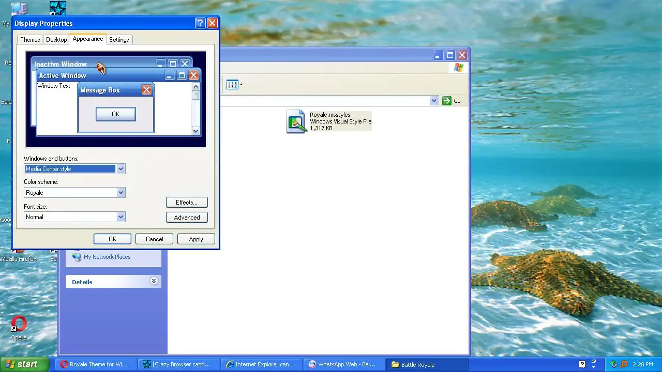
Task: Switch to Royale Theme Opera taskbar item
Action: 97,364
